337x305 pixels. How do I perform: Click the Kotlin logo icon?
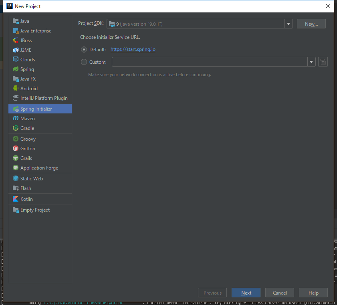16,199
